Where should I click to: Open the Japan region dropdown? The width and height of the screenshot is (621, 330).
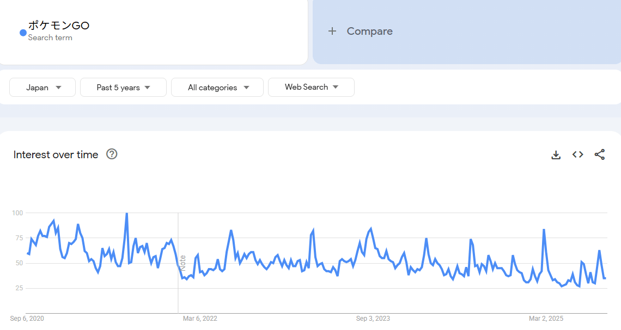[43, 88]
